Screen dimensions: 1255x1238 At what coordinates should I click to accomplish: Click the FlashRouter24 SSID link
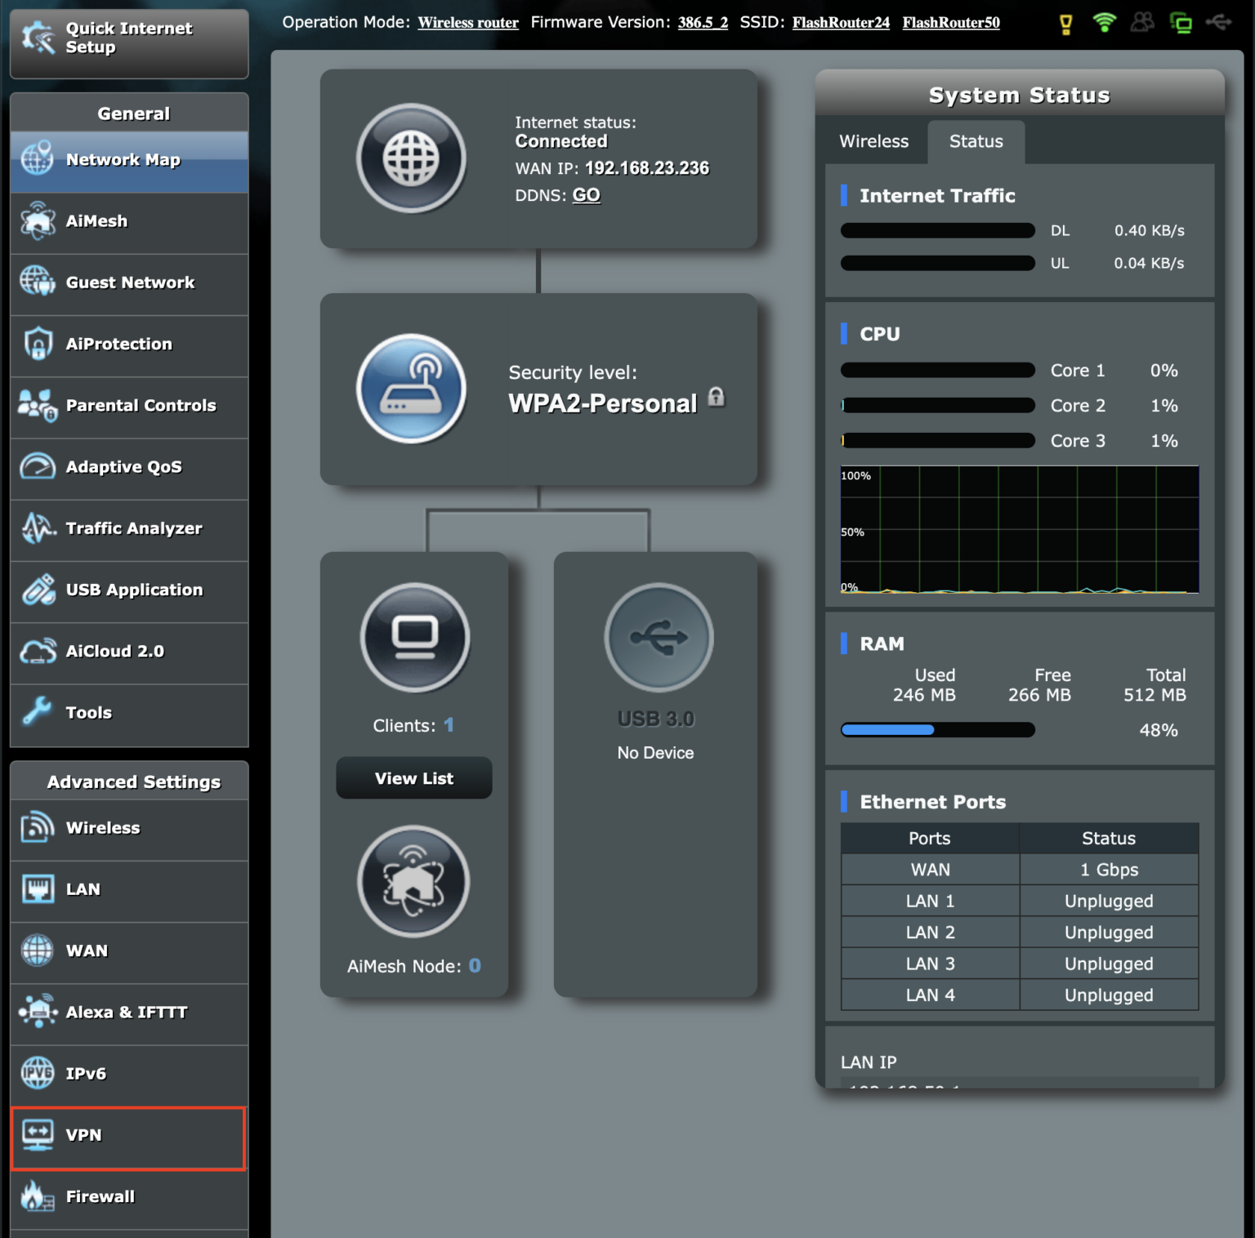pyautogui.click(x=841, y=22)
